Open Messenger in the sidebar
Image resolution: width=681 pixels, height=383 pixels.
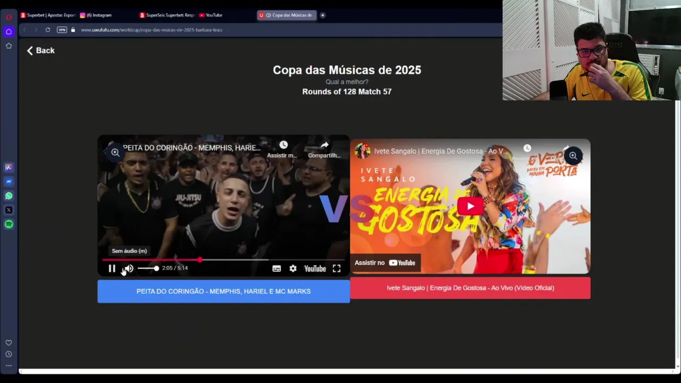tap(9, 181)
